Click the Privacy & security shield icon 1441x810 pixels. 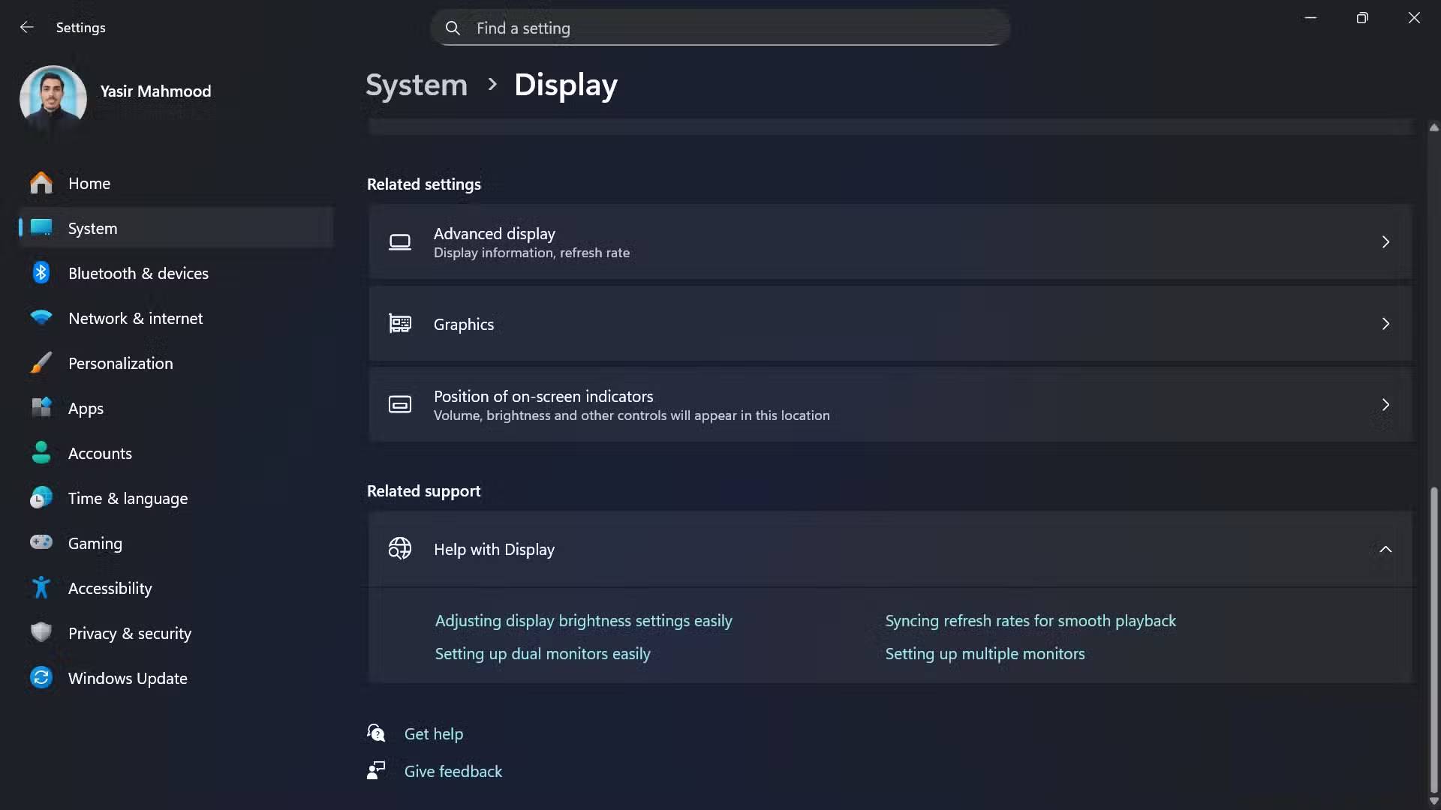(x=41, y=632)
